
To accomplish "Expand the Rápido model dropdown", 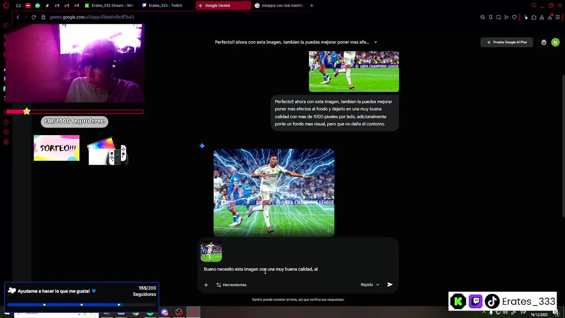I will pyautogui.click(x=370, y=285).
